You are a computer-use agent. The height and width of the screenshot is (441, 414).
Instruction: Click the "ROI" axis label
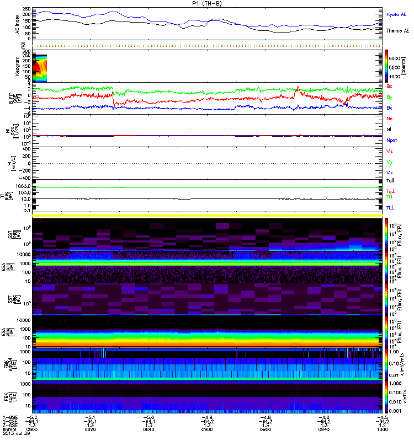pos(23,45)
